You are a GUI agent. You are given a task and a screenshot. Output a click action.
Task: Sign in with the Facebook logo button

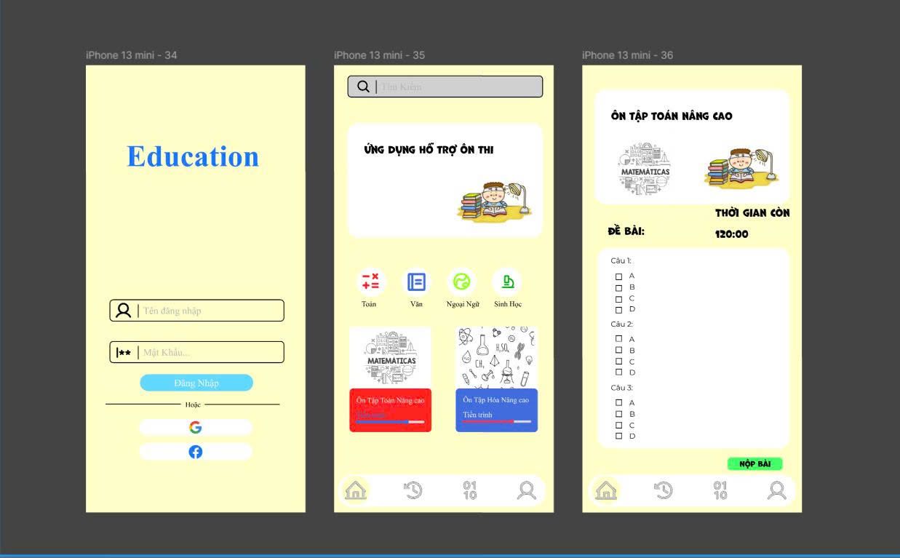(195, 452)
